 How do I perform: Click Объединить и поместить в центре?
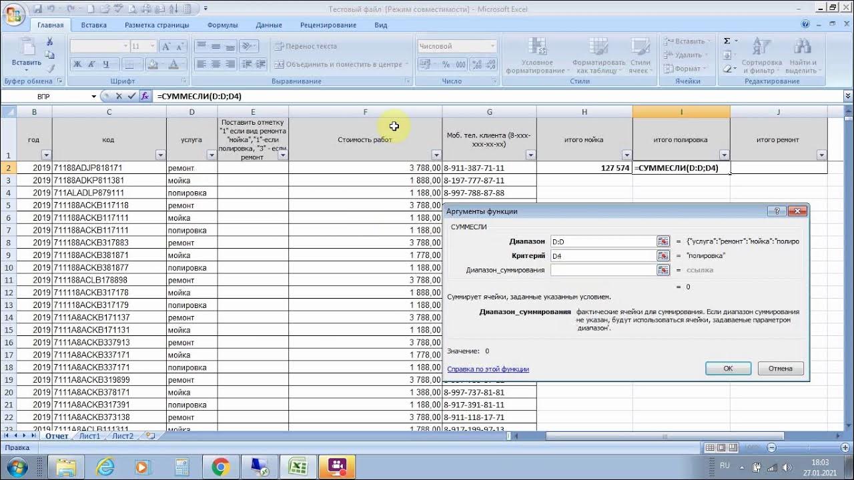click(340, 65)
